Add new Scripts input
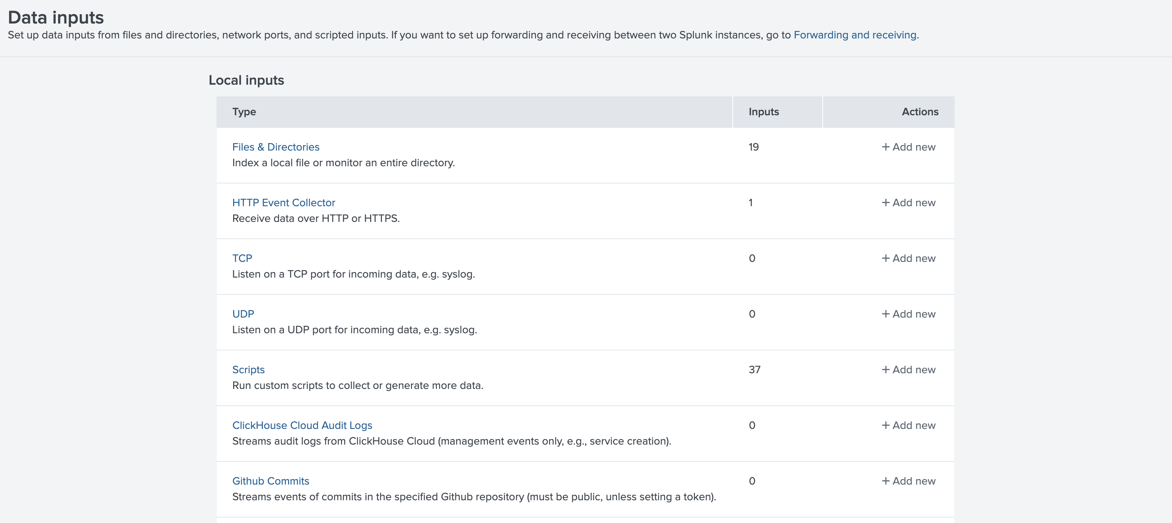 coord(908,369)
